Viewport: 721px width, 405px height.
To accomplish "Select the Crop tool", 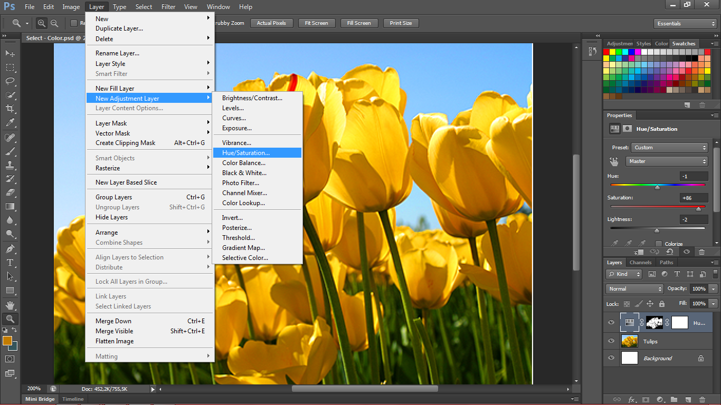I will coord(10,109).
